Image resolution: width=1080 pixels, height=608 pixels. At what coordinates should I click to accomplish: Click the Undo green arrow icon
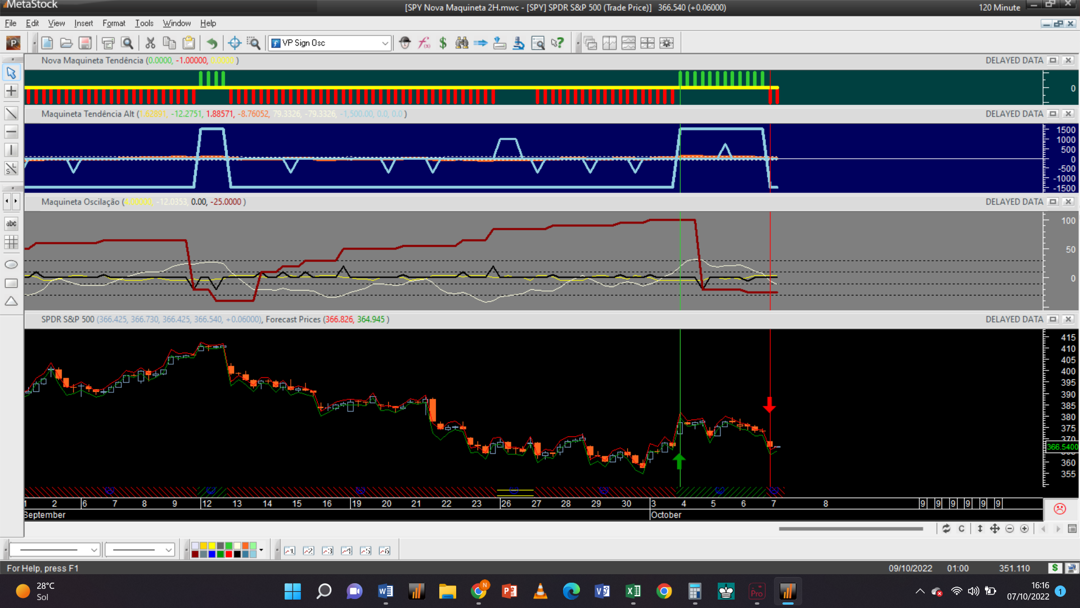point(212,43)
